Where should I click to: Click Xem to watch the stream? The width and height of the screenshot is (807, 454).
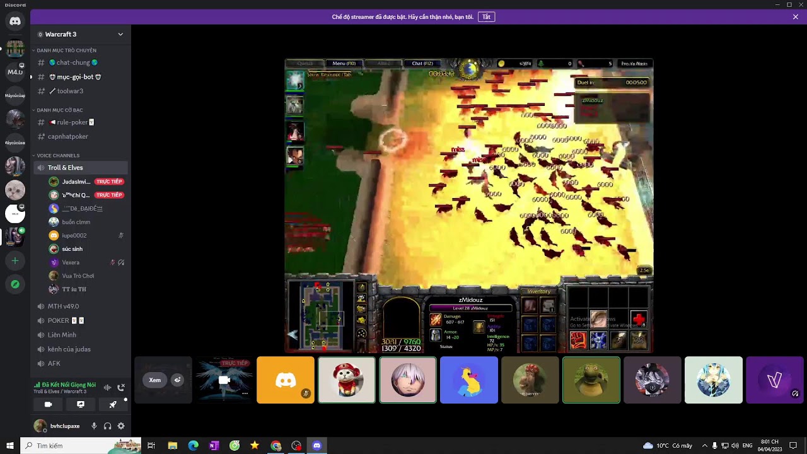154,380
